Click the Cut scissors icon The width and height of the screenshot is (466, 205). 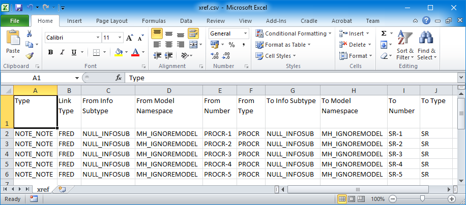[29, 33]
